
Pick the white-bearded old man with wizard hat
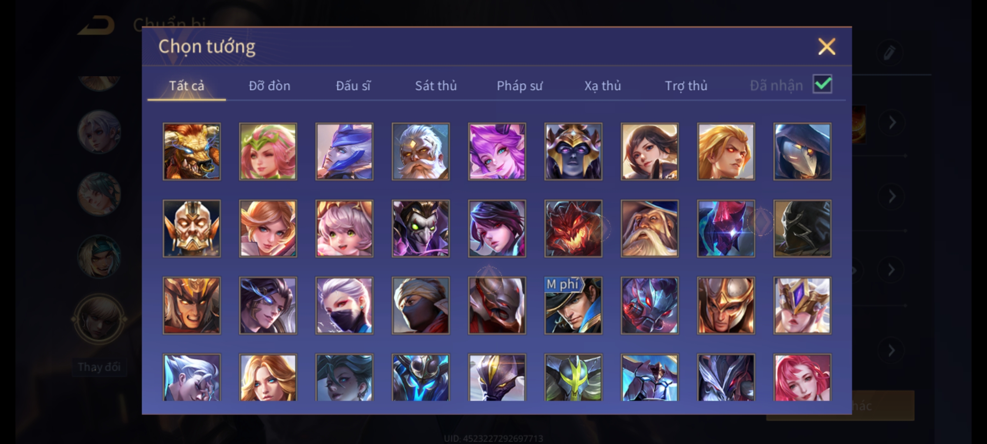coord(650,229)
